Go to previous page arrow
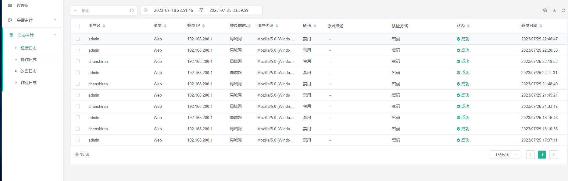Viewport: 568px width, 181px height. [530, 155]
